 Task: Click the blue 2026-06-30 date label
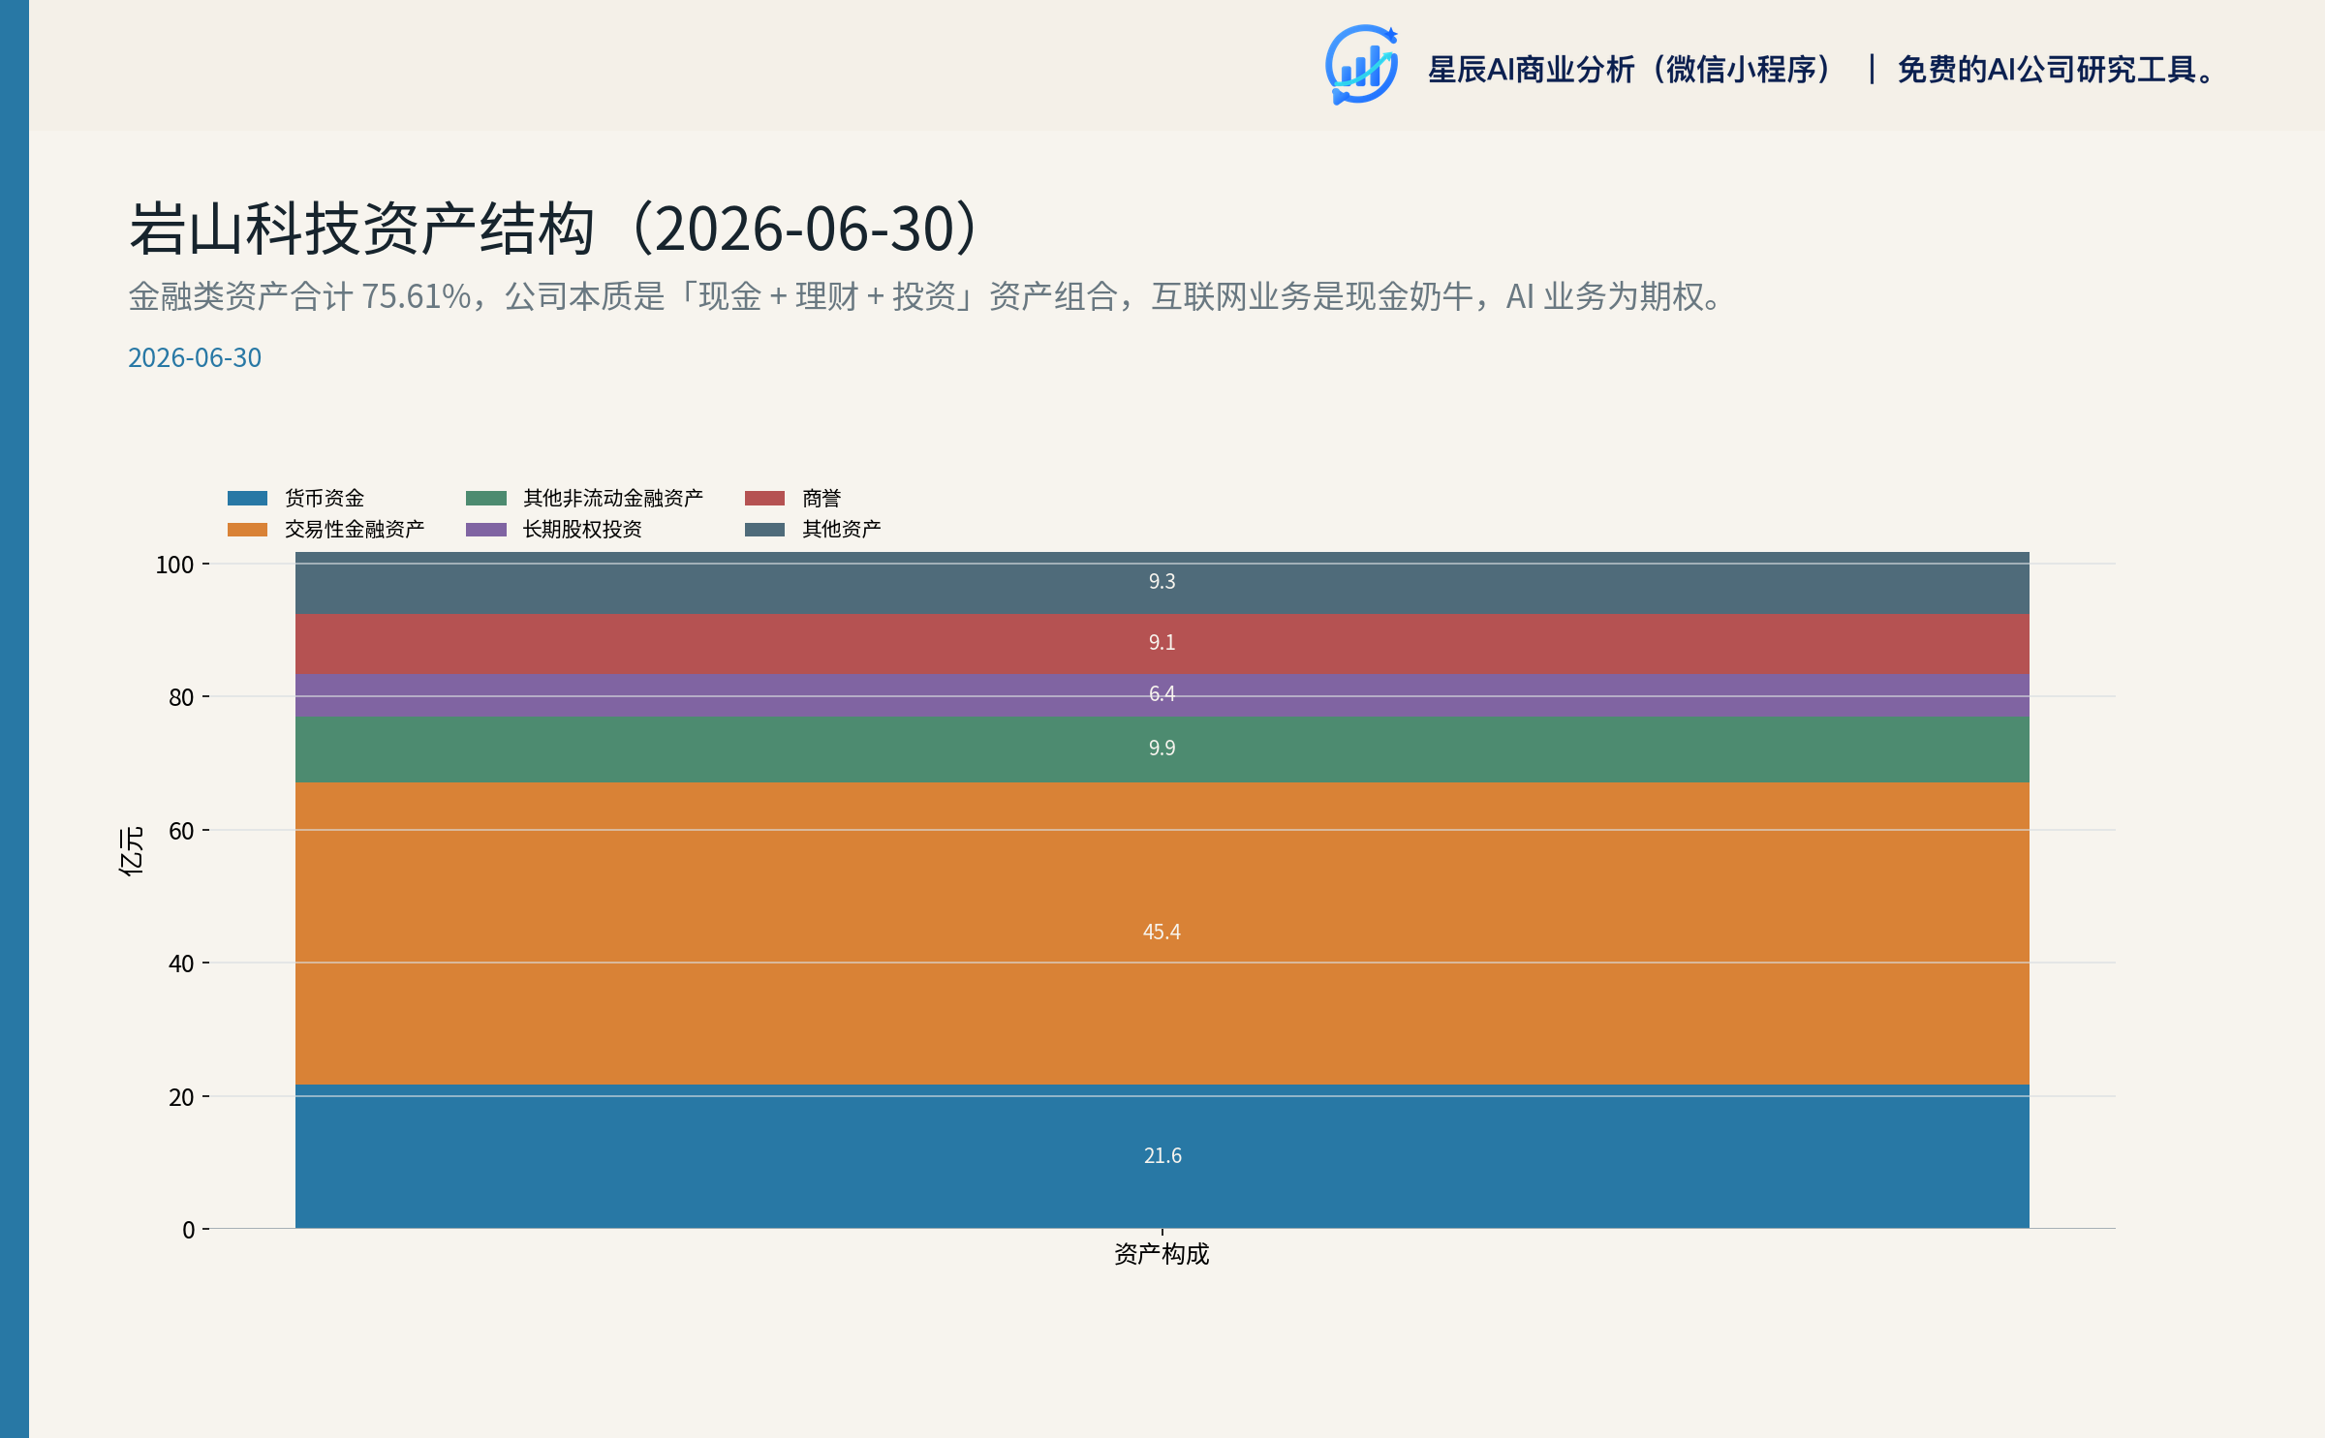coord(195,357)
